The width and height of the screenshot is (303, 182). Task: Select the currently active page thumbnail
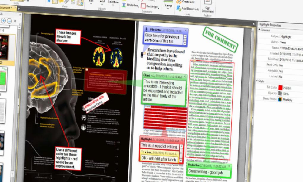[4, 47]
